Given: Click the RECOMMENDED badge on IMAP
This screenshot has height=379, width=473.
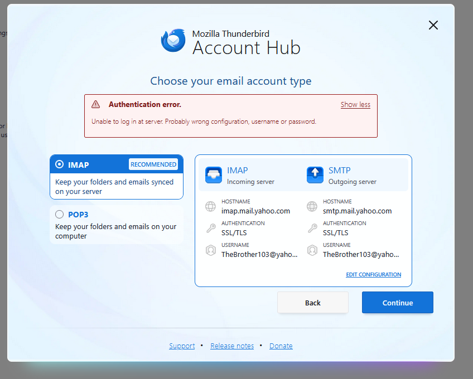Looking at the screenshot, I should click(153, 164).
